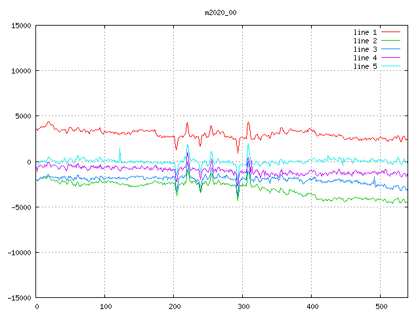Toggle the line 1 legend entry
The width and height of the screenshot is (420, 315).
tap(365, 32)
